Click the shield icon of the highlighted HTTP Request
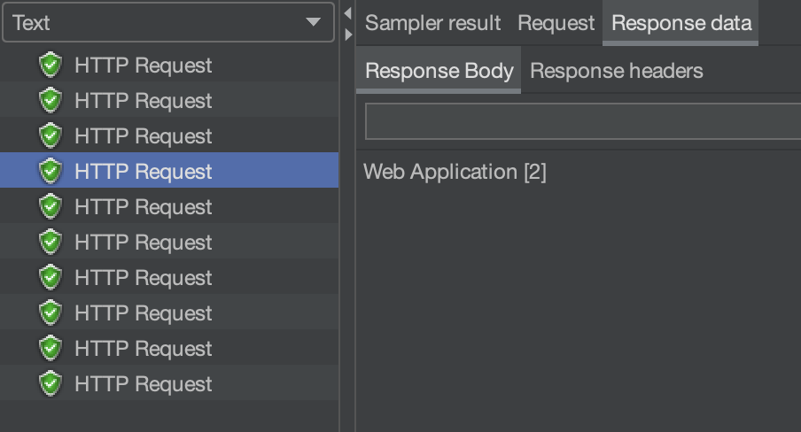This screenshot has width=801, height=432. coord(51,171)
